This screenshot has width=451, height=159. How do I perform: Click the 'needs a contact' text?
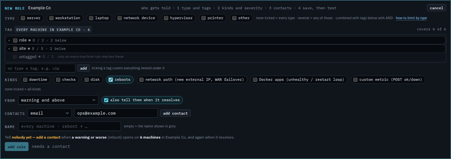(x=51, y=147)
